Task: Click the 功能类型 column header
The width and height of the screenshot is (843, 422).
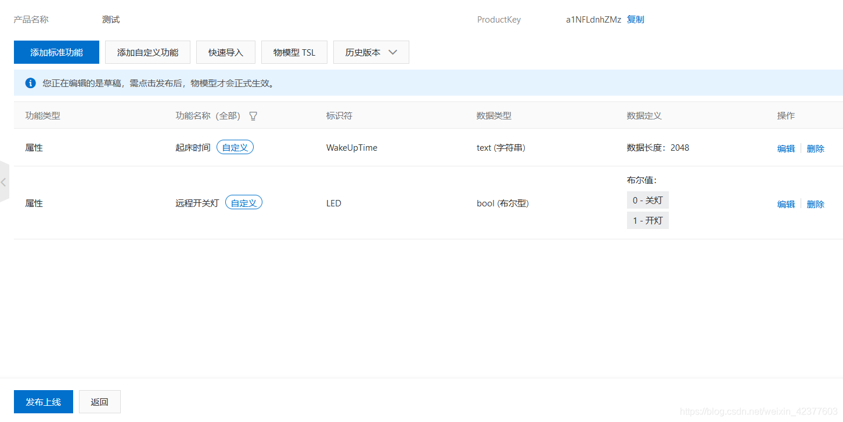Action: pyautogui.click(x=42, y=115)
